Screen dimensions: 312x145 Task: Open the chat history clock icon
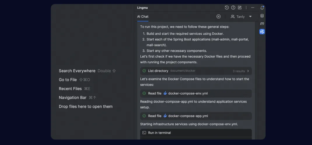click(x=227, y=8)
